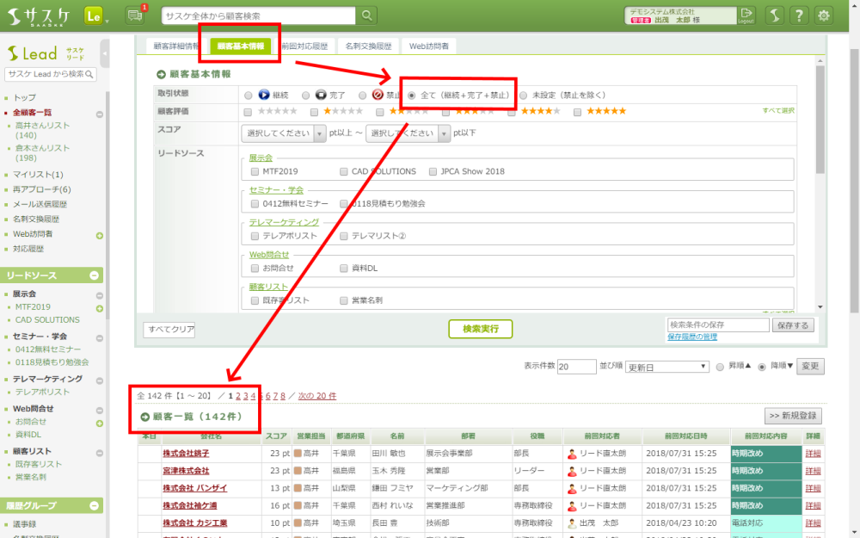Screen dimensions: 860x538
Task: Click the 検索条件の保存 input field
Action: (718, 325)
